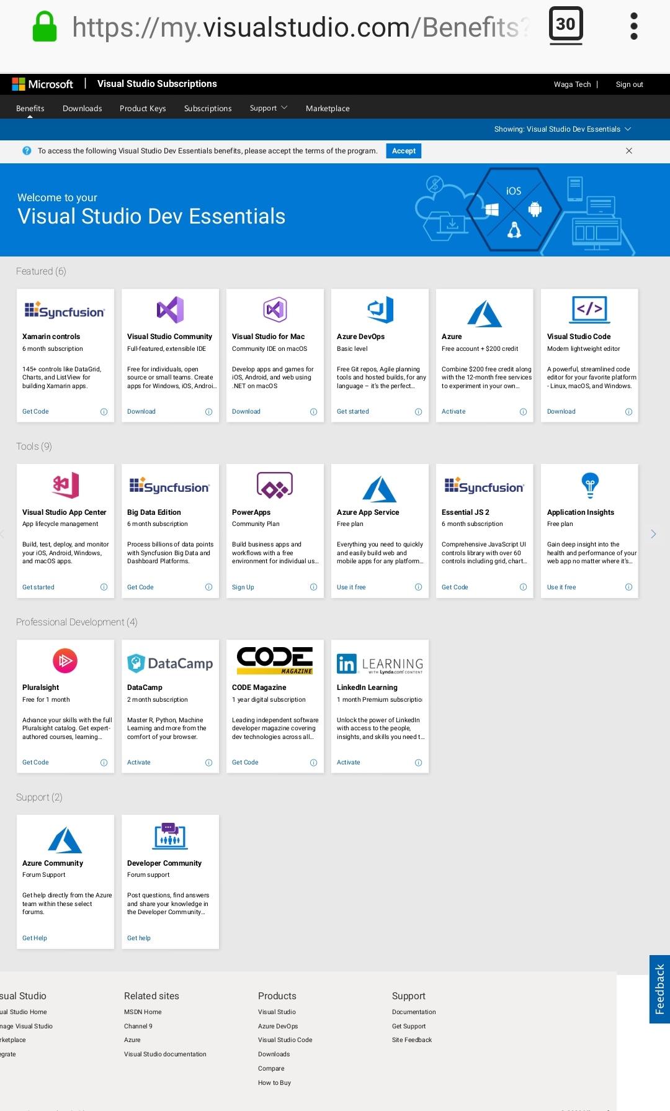
Task: Open Site Feedback footer link
Action: point(412,1040)
